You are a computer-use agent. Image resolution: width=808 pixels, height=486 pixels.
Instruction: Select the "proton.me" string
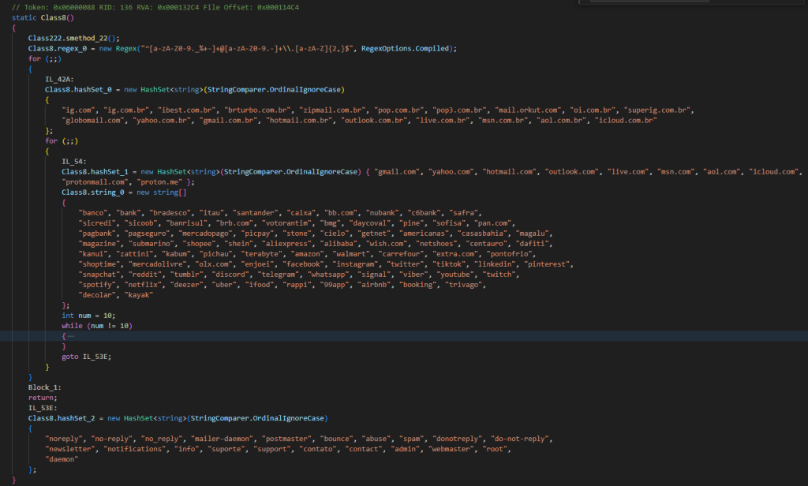tap(159, 182)
